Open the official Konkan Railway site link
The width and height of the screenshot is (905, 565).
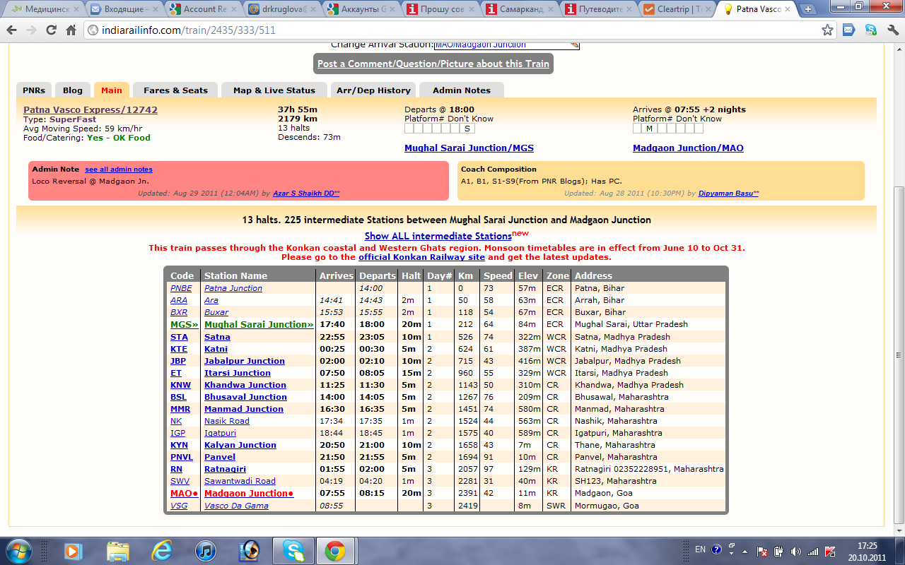pyautogui.click(x=421, y=257)
